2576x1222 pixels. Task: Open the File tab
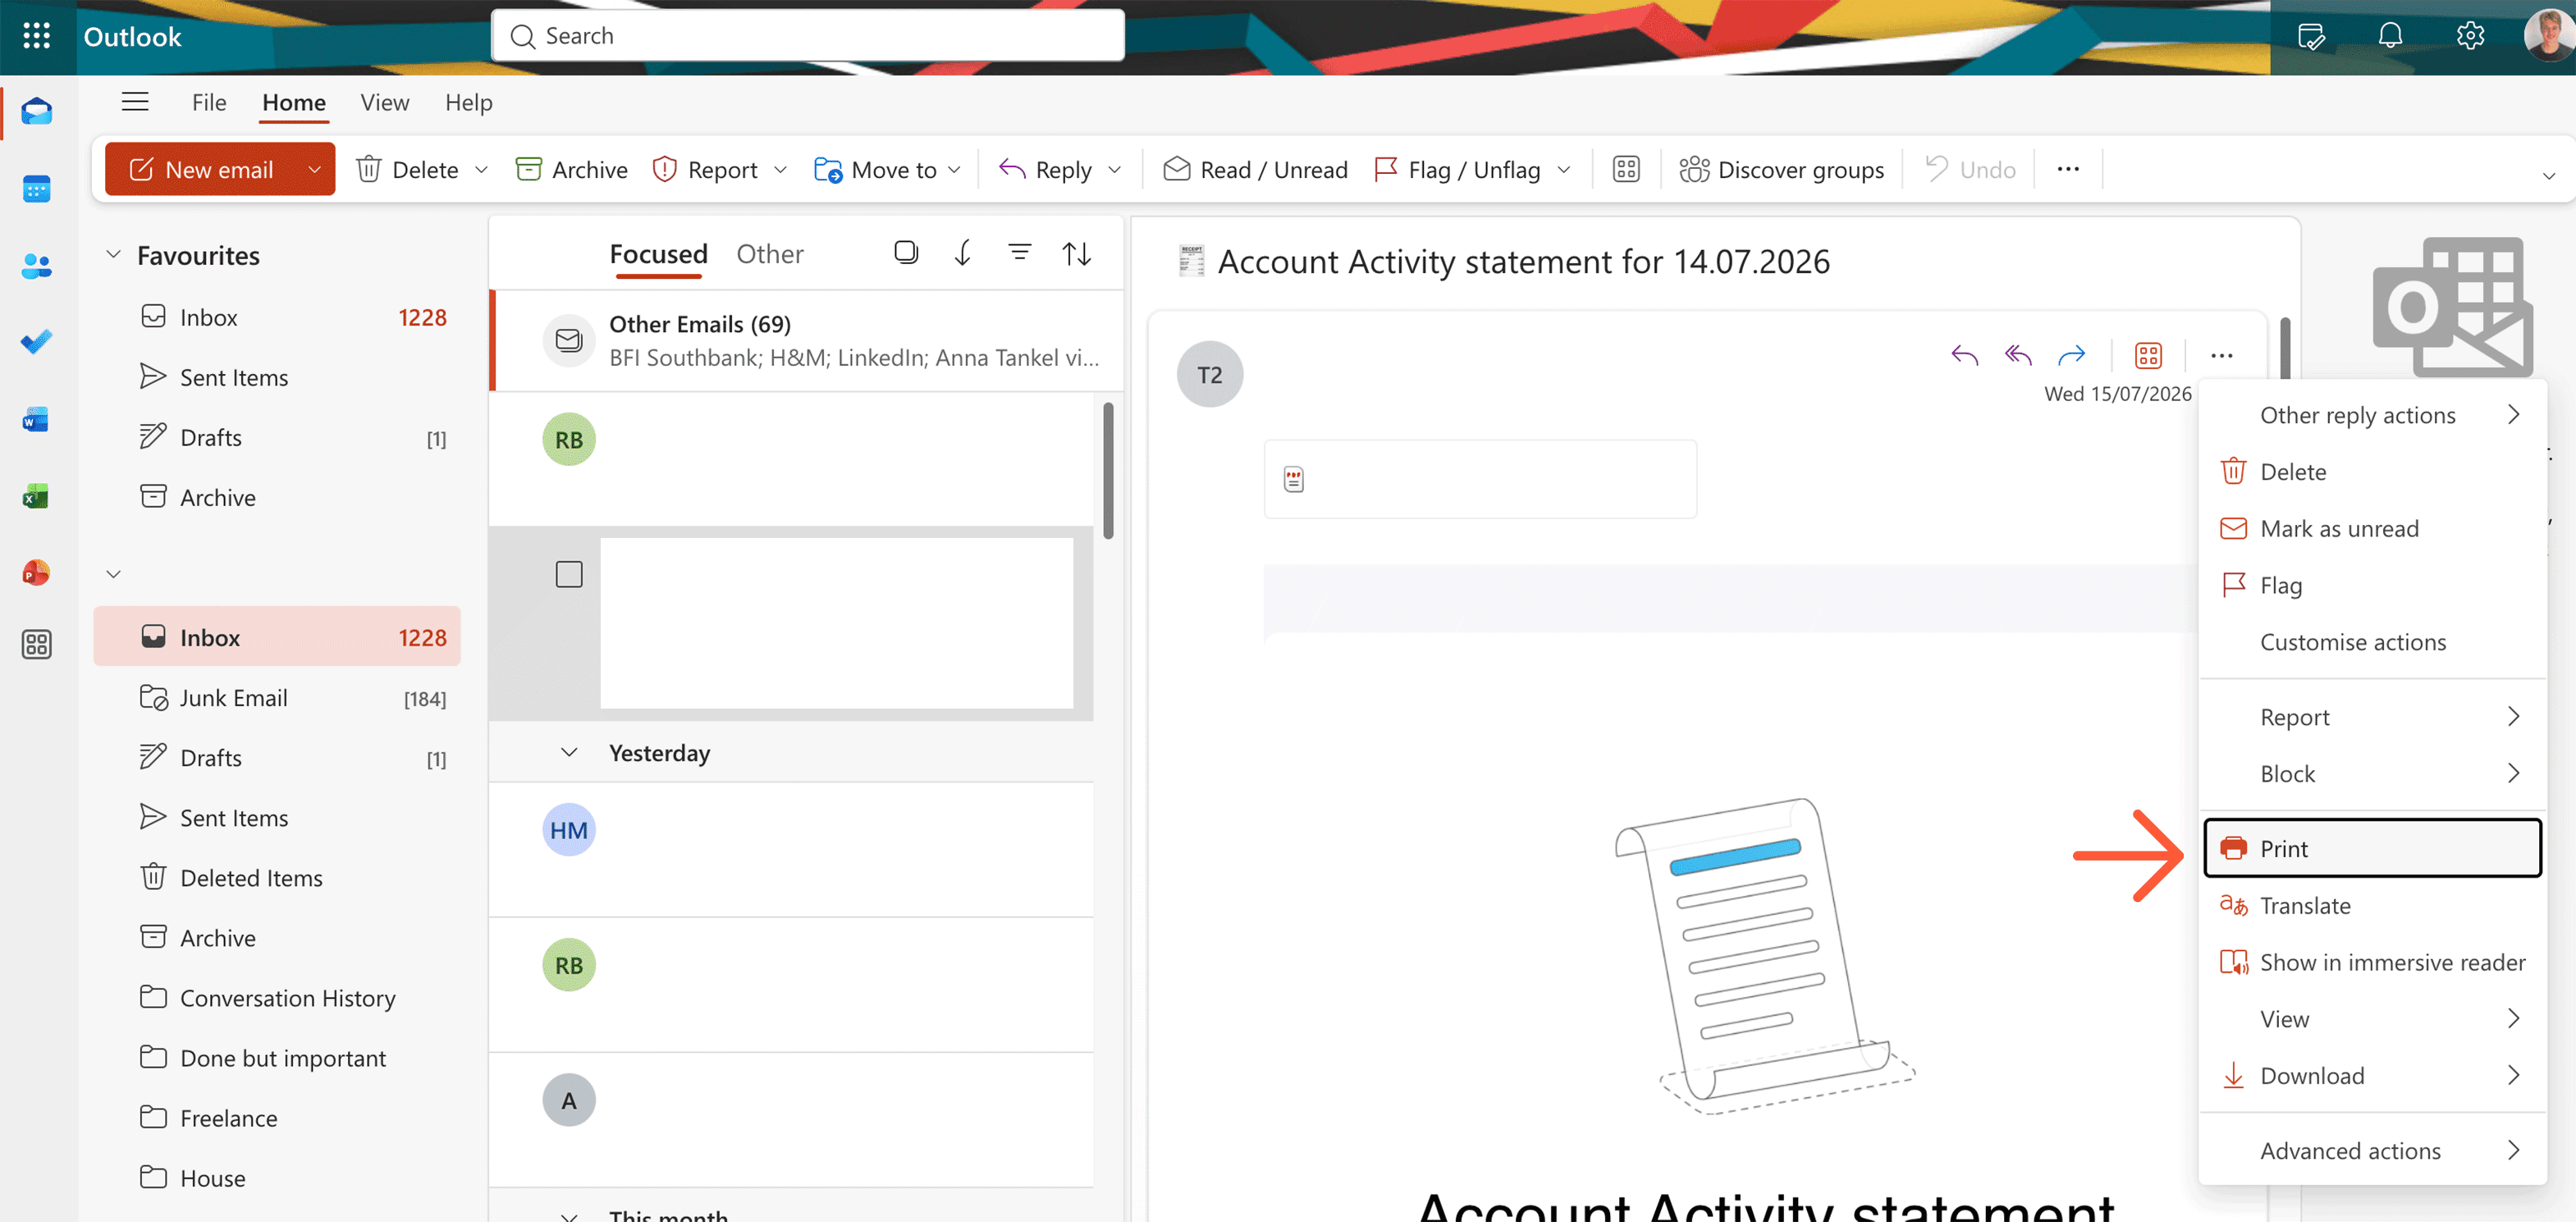point(209,102)
